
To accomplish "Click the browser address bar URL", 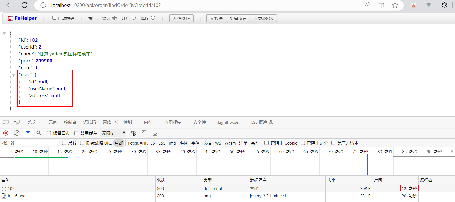I will [106, 5].
